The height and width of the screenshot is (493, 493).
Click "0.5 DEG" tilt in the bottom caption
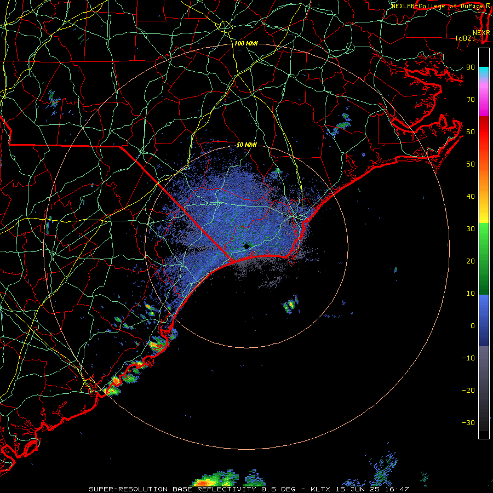[278, 489]
